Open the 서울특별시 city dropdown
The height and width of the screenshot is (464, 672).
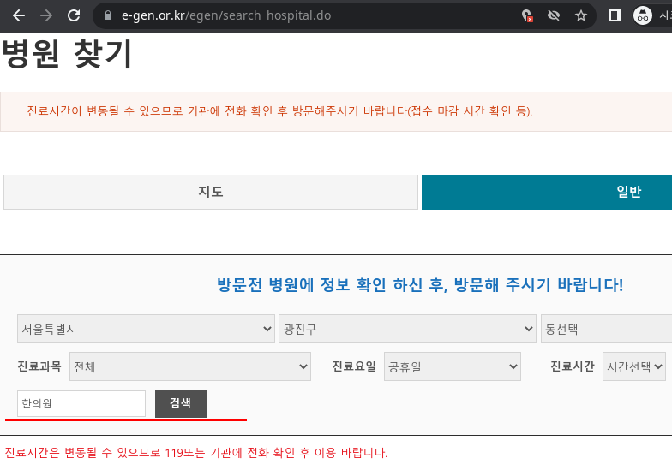[x=146, y=329]
